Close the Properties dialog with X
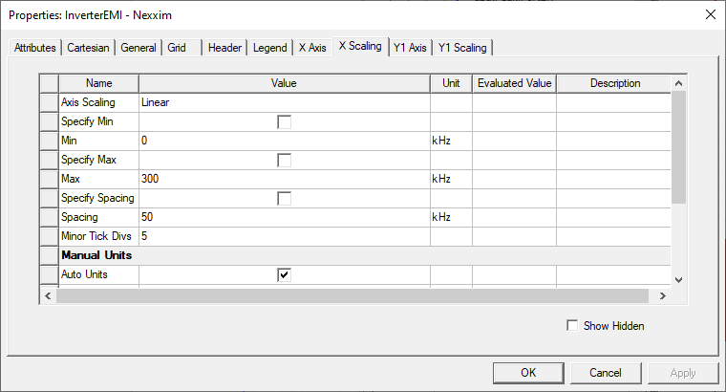This screenshot has height=392, width=726. (711, 15)
